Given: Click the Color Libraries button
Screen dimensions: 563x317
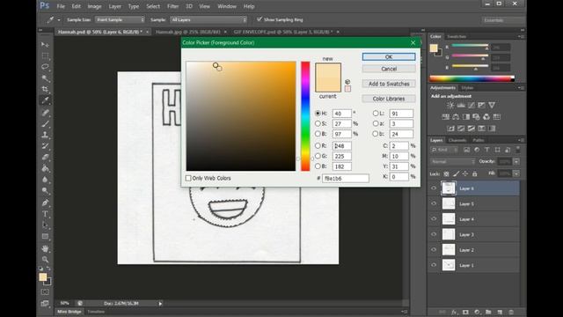Looking at the screenshot, I should tap(389, 99).
